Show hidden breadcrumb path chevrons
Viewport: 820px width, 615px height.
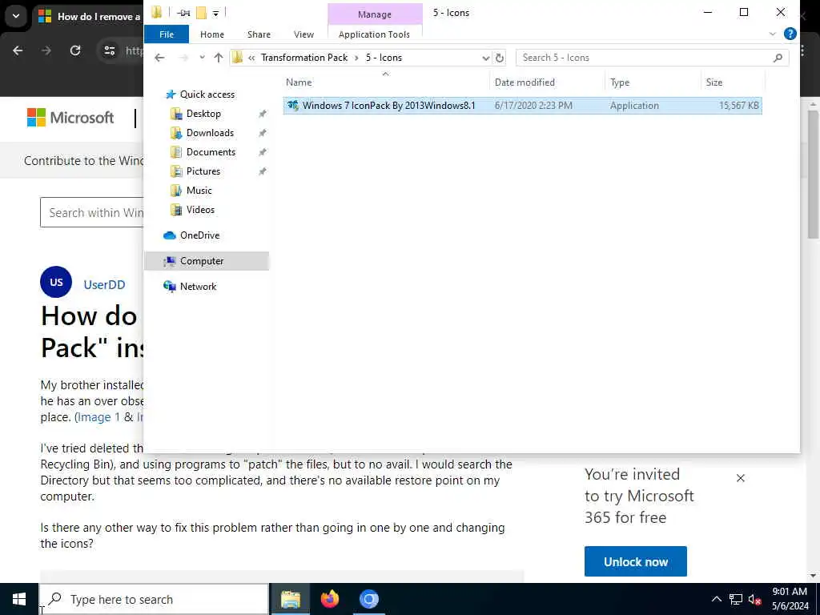click(251, 58)
